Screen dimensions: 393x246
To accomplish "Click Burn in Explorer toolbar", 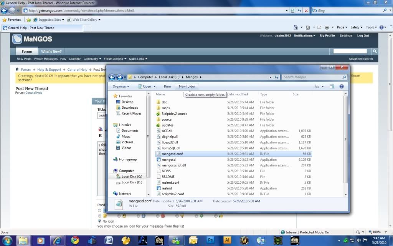I will [x=167, y=86].
